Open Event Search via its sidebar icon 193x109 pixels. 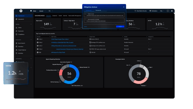(x=17, y=43)
